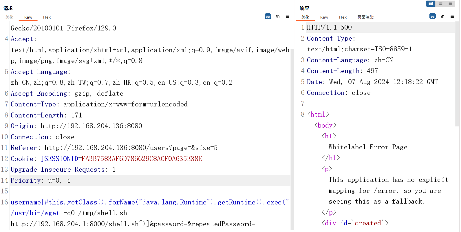Viewport: 461px width, 232px height.
Task: Click the Referer header line
Action: click(x=114, y=148)
